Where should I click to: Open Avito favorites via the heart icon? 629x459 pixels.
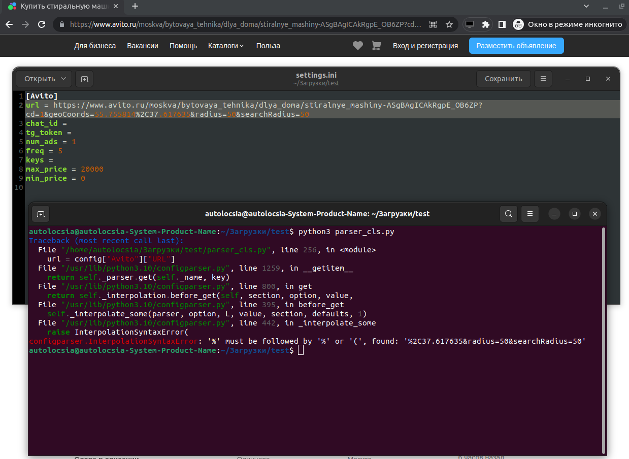pyautogui.click(x=357, y=46)
